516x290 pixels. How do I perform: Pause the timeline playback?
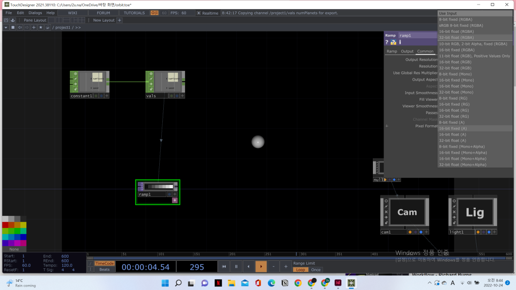pos(236,267)
